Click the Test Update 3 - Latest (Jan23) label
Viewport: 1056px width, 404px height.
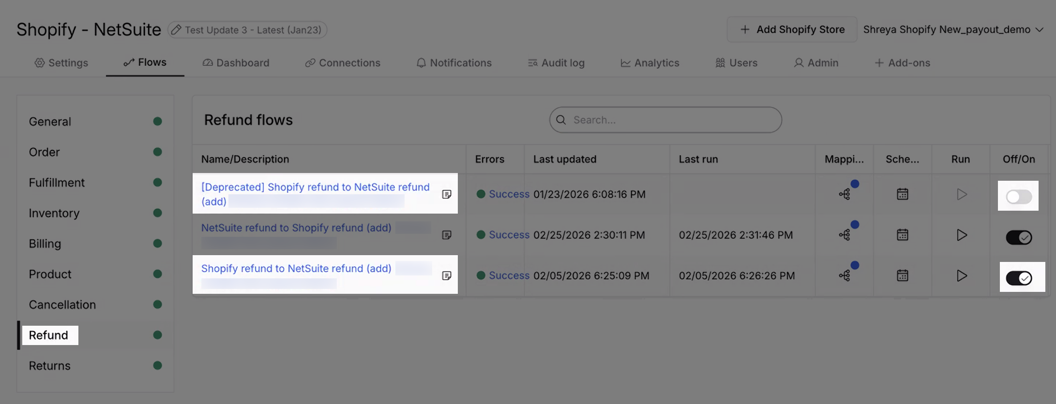(x=253, y=30)
